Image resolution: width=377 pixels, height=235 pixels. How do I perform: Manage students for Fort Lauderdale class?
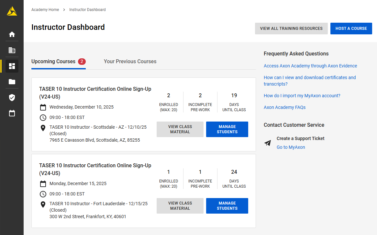227,206
